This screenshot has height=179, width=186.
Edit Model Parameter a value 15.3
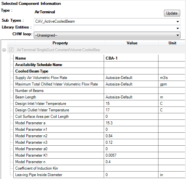pyautogui.click(x=131, y=123)
